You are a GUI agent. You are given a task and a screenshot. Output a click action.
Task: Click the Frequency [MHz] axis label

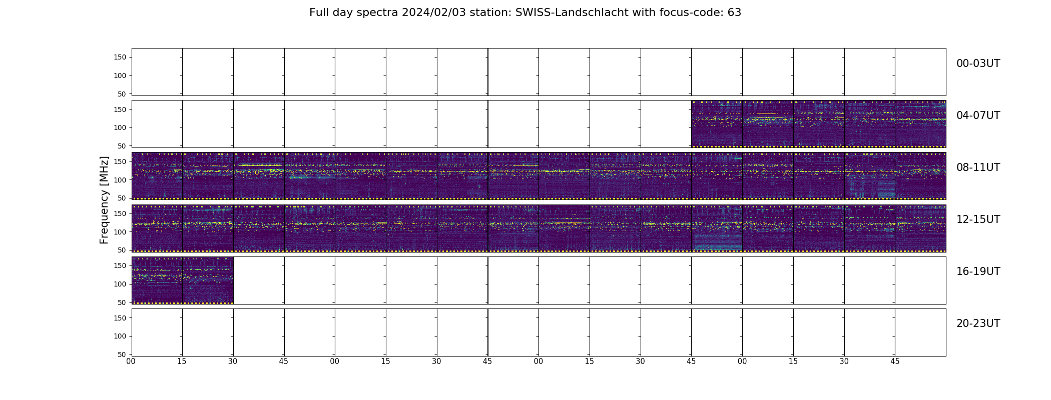(104, 200)
